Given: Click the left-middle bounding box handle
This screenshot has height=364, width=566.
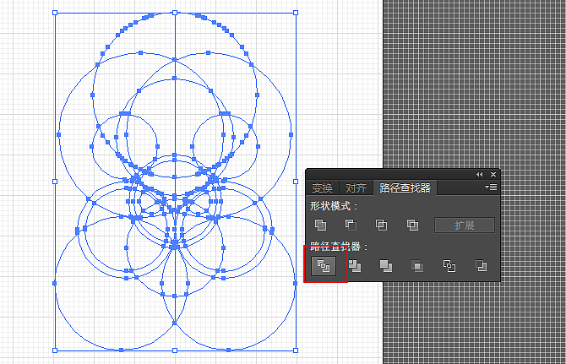Looking at the screenshot, I should pyautogui.click(x=55, y=182).
